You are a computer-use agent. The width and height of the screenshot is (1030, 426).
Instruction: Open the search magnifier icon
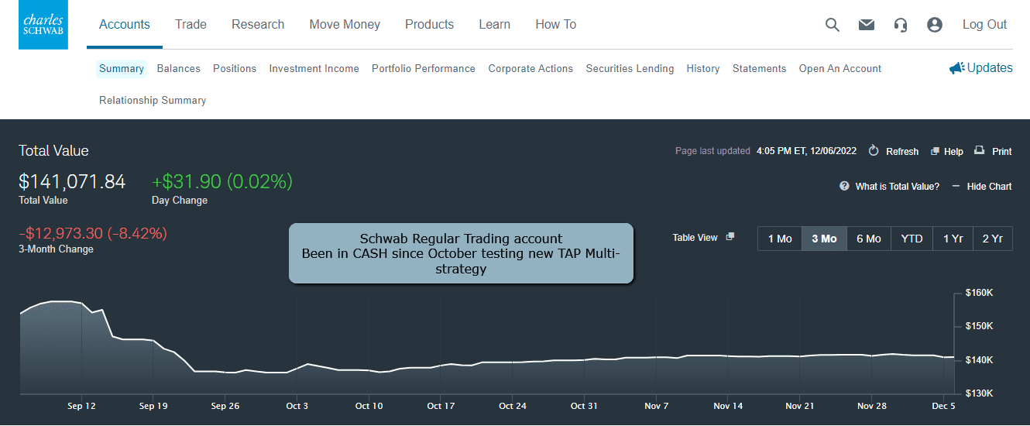(x=833, y=25)
